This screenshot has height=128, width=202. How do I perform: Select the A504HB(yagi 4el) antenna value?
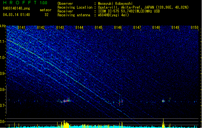coord(113,15)
